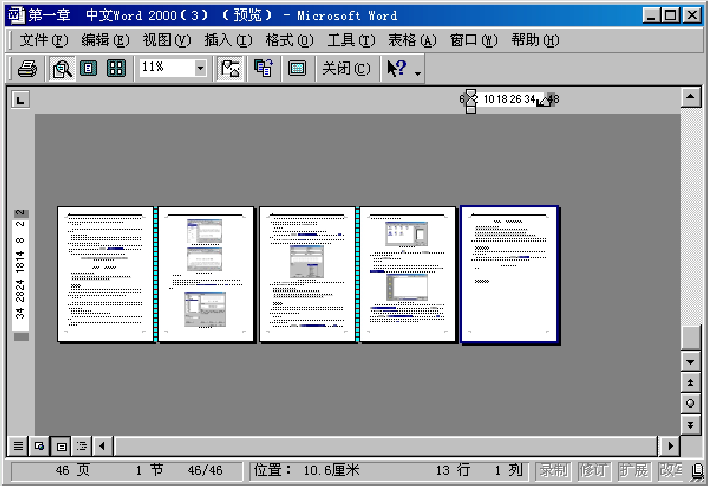This screenshot has width=708, height=486.
Task: Open the 表格(A) menu
Action: tap(413, 40)
